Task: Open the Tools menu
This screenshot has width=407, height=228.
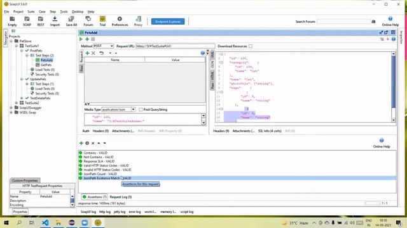Action: pyautogui.click(x=64, y=11)
